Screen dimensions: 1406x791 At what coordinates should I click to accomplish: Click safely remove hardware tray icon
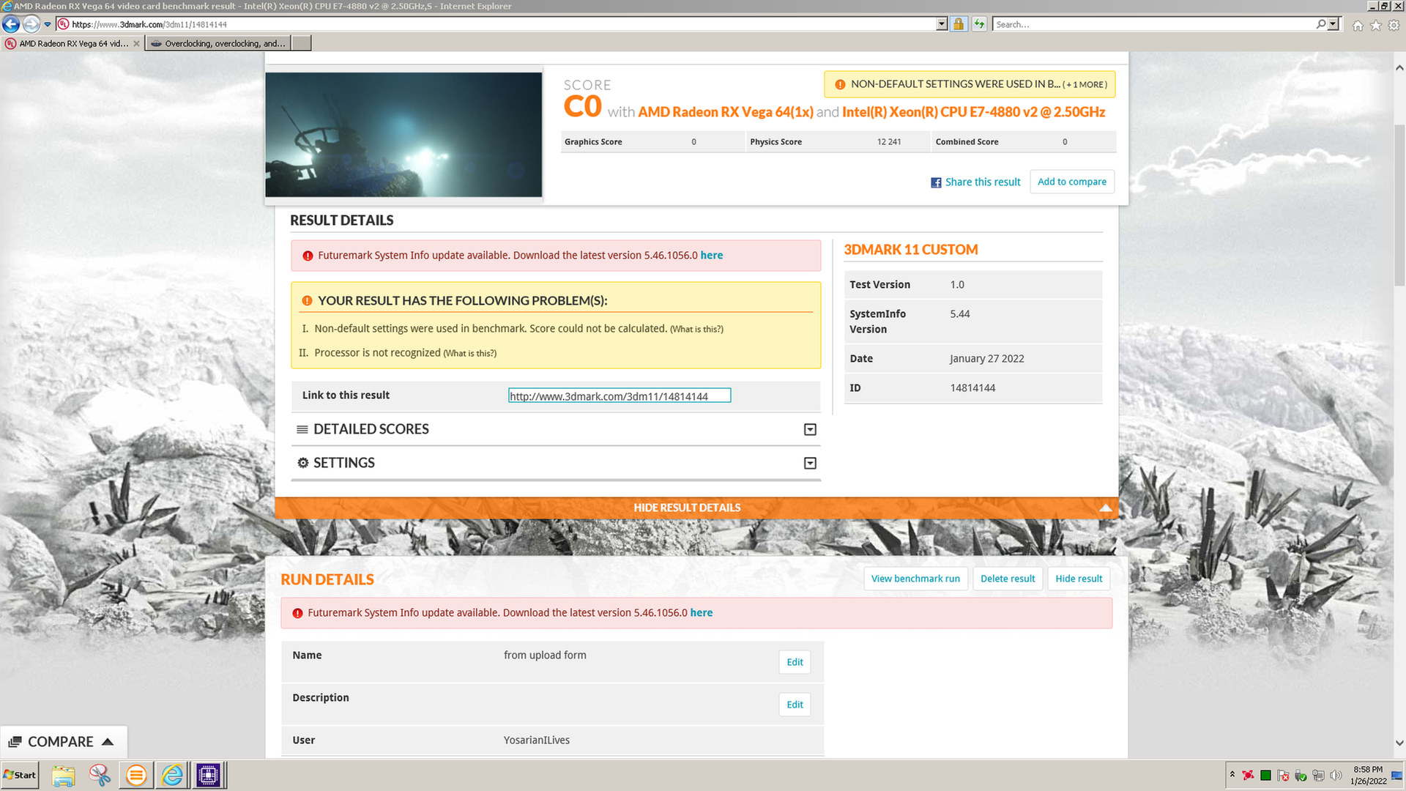[x=1301, y=775]
